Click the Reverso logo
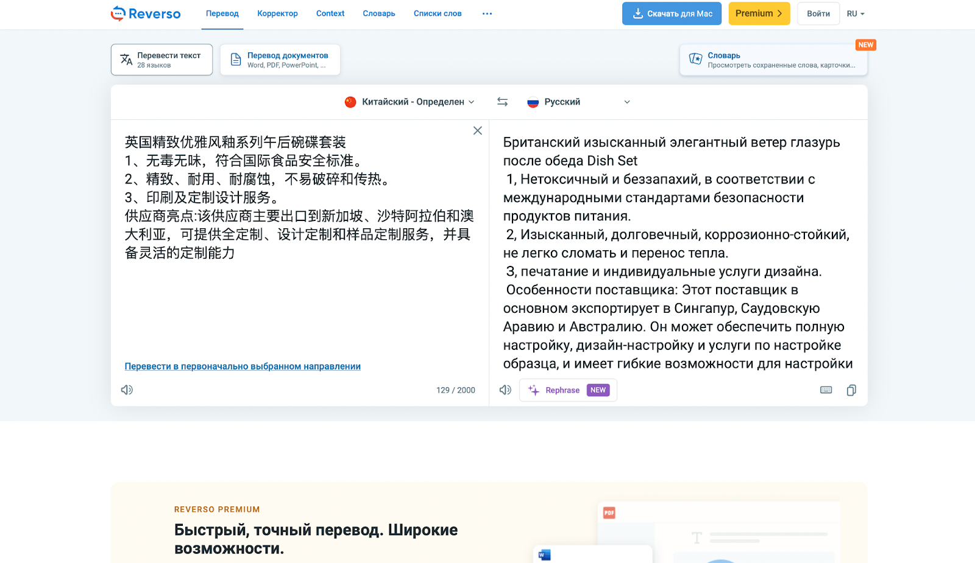Viewport: 975px width, 563px height. 146,13
